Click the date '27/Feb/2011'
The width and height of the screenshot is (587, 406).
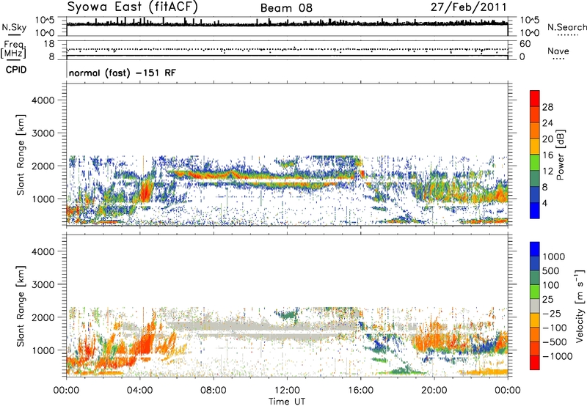point(468,7)
